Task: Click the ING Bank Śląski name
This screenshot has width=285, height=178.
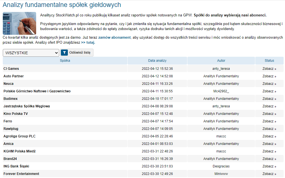Action: (16, 166)
